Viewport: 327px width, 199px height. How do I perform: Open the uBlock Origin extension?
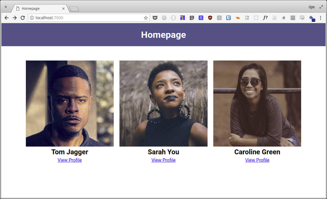pyautogui.click(x=210, y=18)
